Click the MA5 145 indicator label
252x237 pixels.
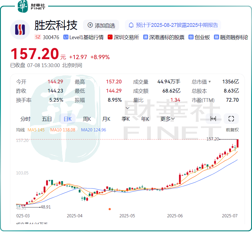click(36, 130)
